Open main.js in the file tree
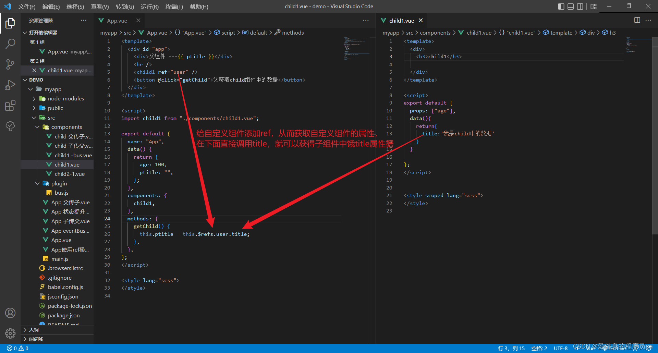 57,259
